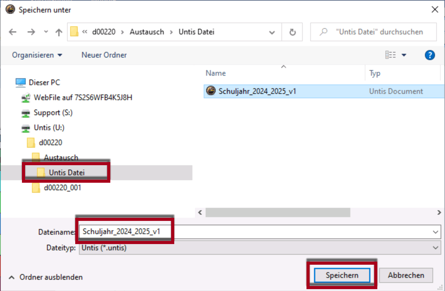Go up one folder level
The width and height of the screenshot is (445, 291).
click(x=59, y=32)
